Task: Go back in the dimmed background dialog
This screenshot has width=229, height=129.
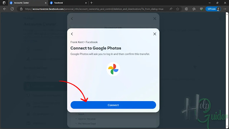Action: click(x=72, y=19)
